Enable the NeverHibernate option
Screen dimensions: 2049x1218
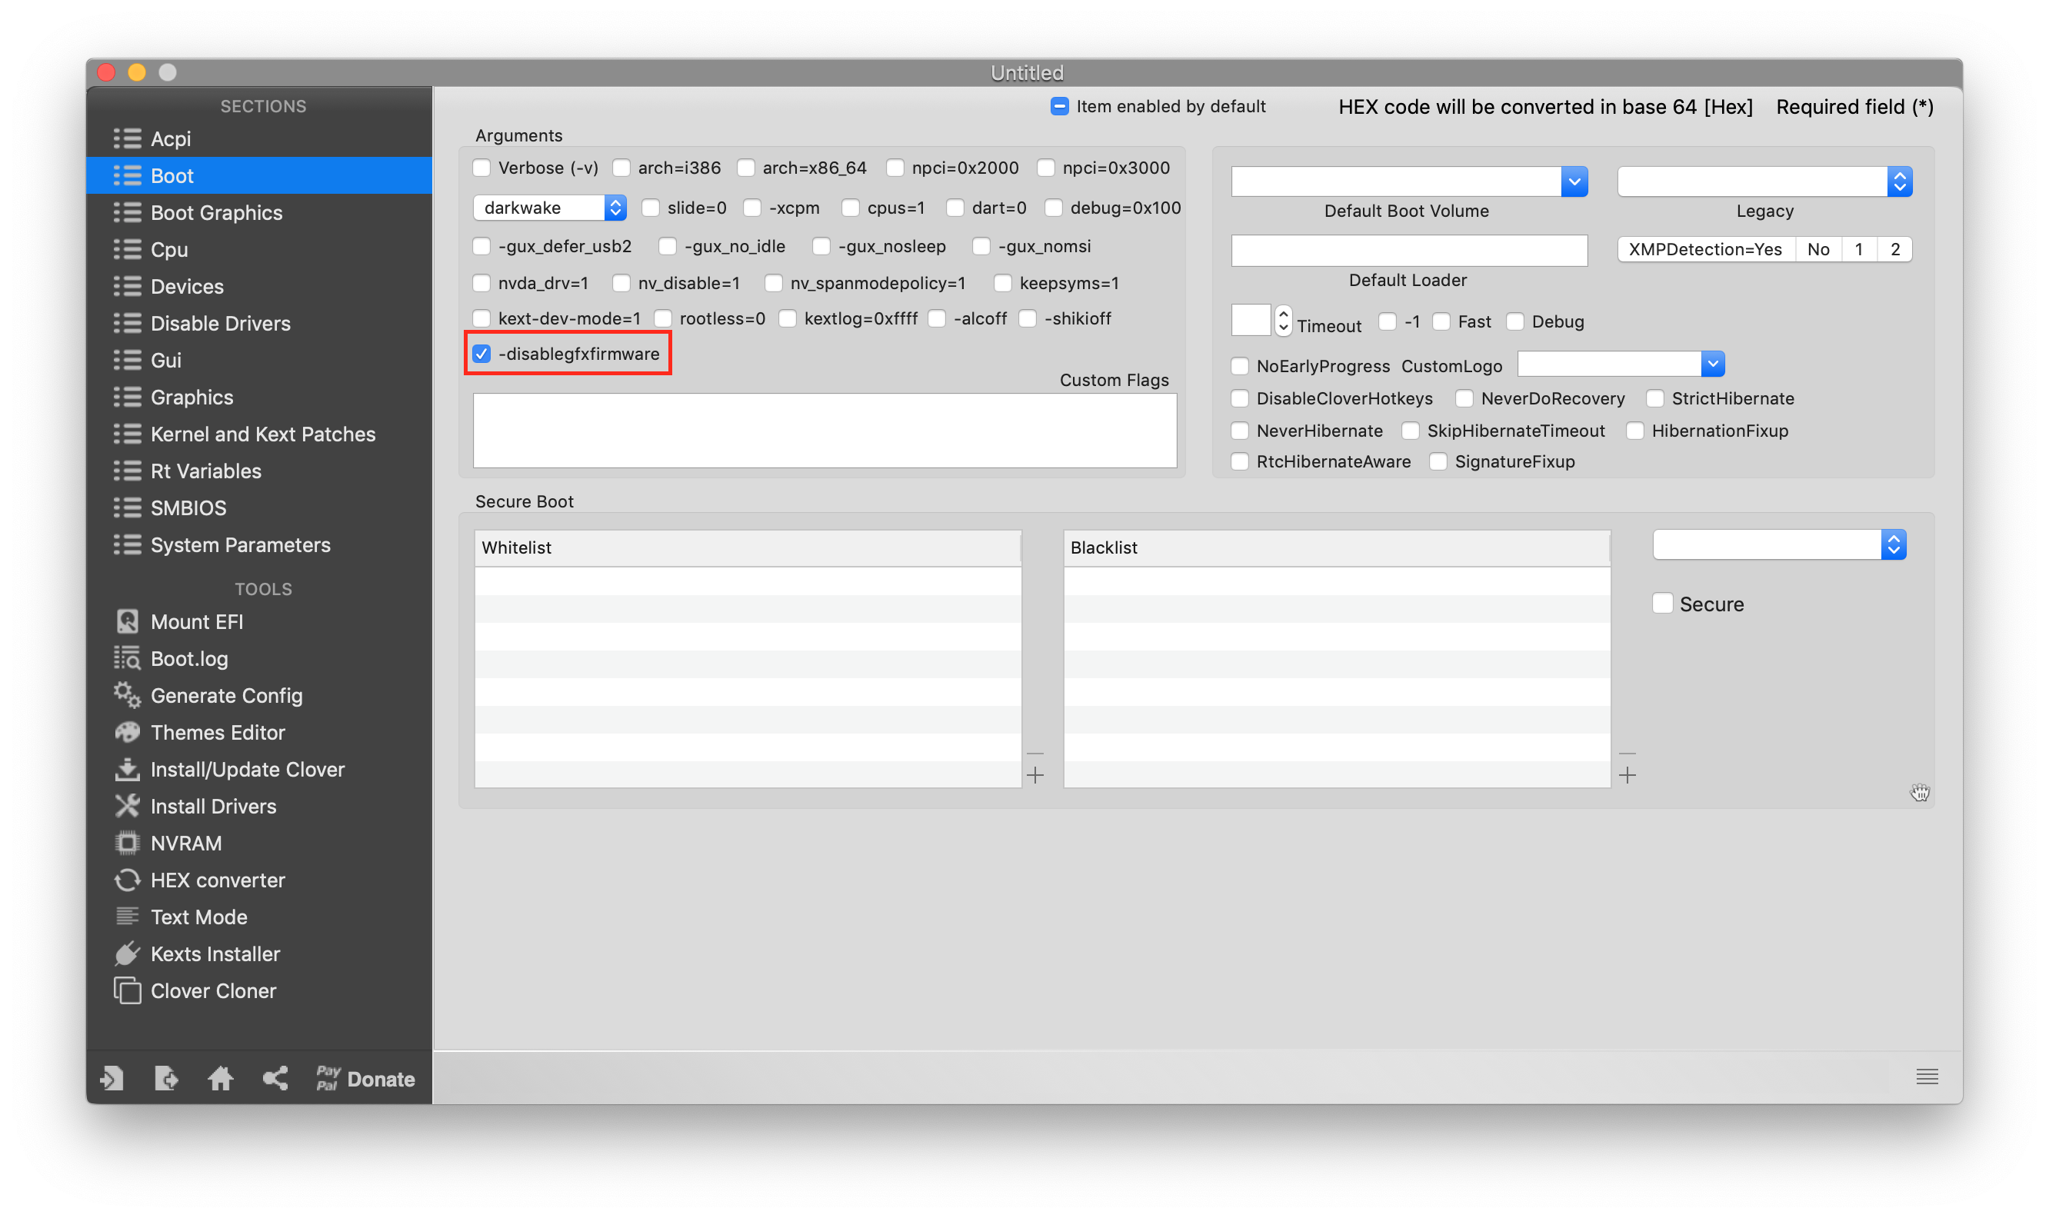tap(1240, 430)
